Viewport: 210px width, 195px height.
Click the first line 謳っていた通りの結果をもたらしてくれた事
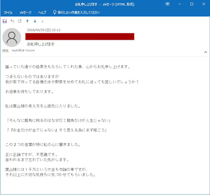[x=44, y=67]
